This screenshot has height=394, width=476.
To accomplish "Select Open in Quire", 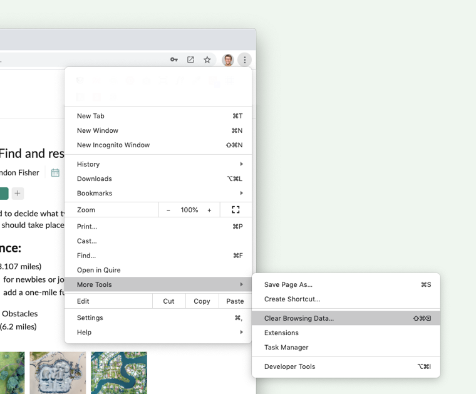I will 158,270.
